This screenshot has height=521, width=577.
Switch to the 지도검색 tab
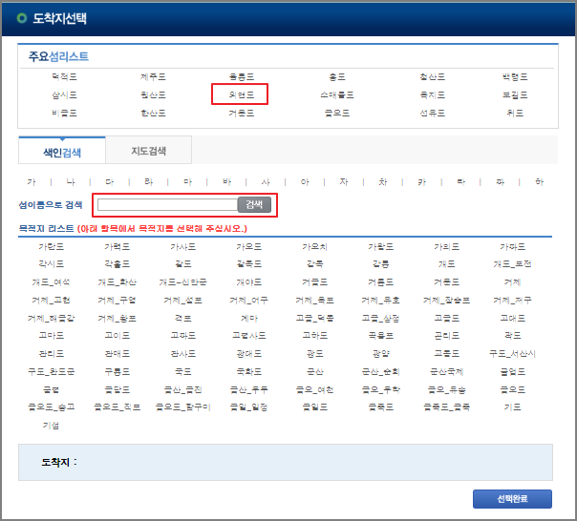coord(149,151)
